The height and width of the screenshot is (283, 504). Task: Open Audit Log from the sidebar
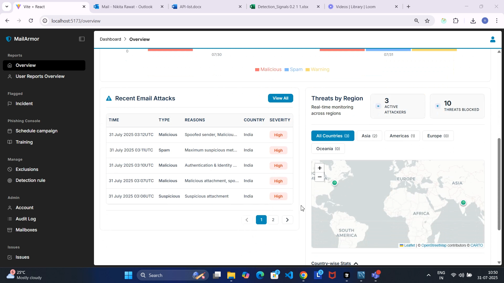25,219
